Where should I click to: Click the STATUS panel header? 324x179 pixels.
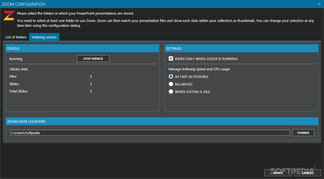82,48
